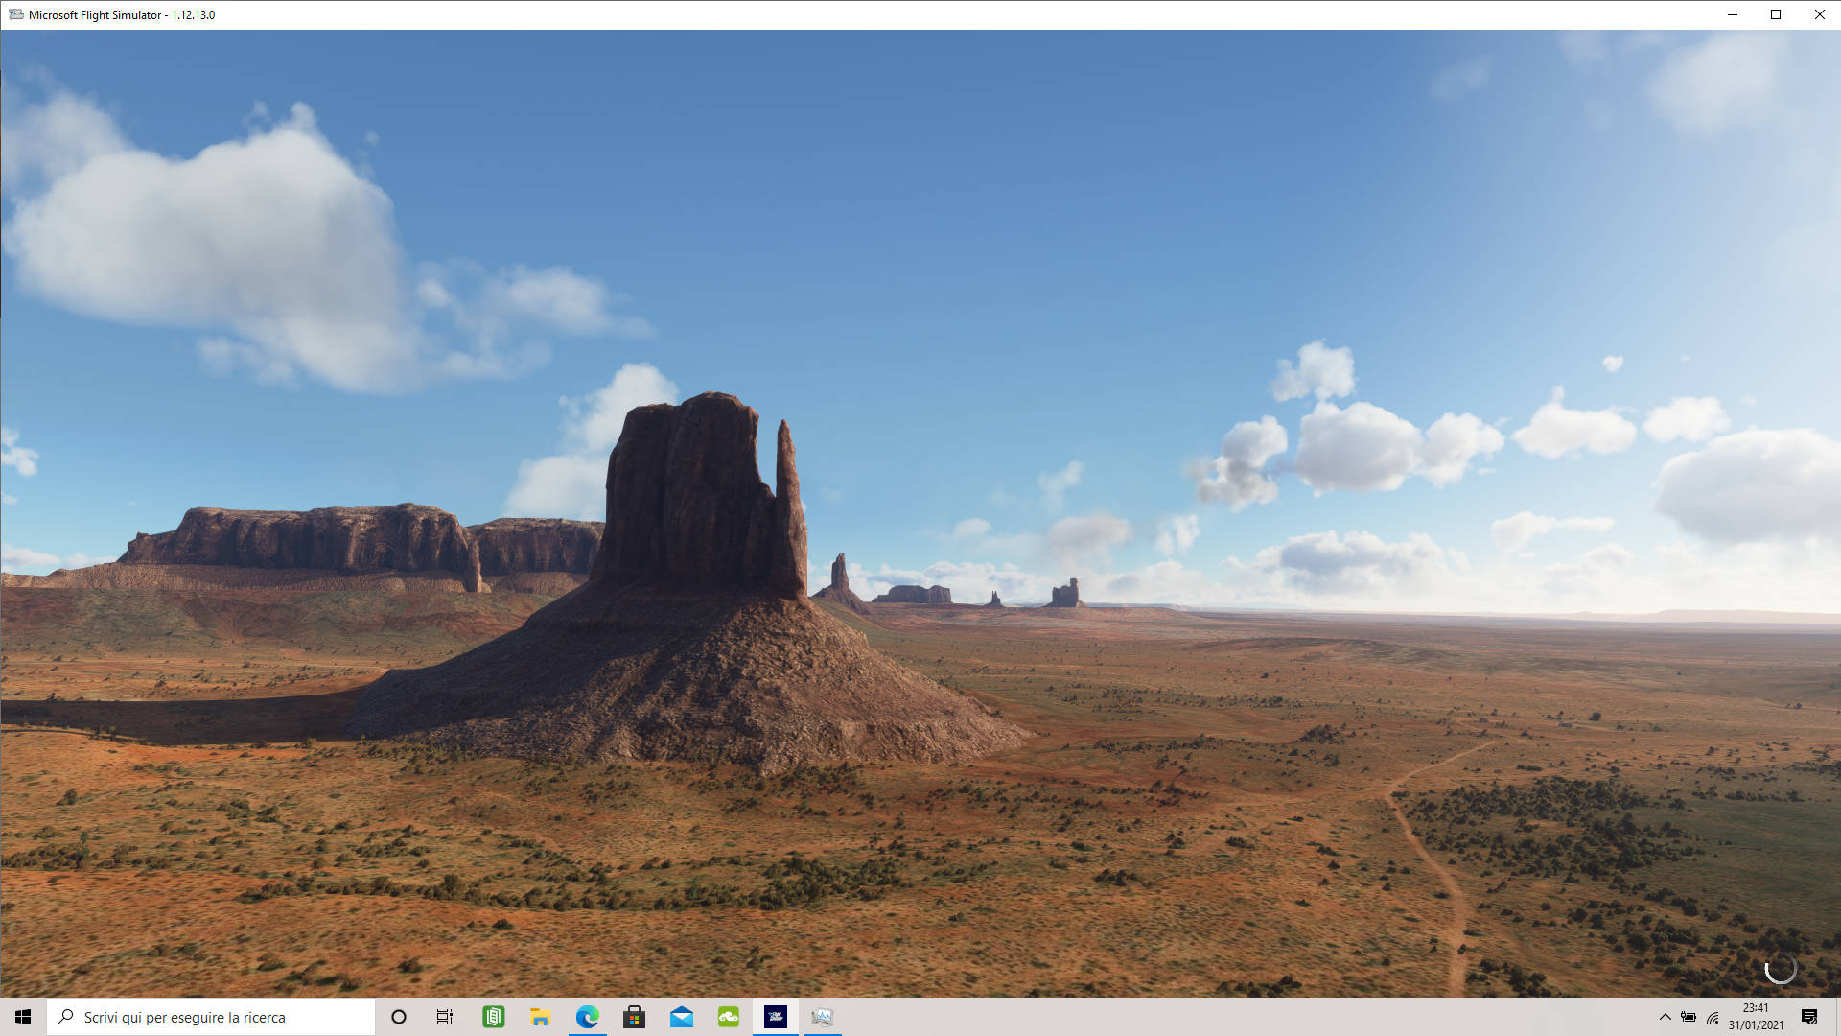Open Wi-Fi network flyout
Viewport: 1841px width, 1036px height.
click(1713, 1017)
